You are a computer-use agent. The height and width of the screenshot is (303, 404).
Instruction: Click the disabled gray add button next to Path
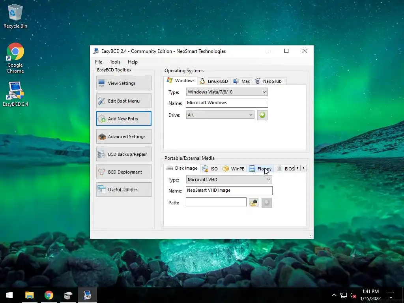coord(267,203)
